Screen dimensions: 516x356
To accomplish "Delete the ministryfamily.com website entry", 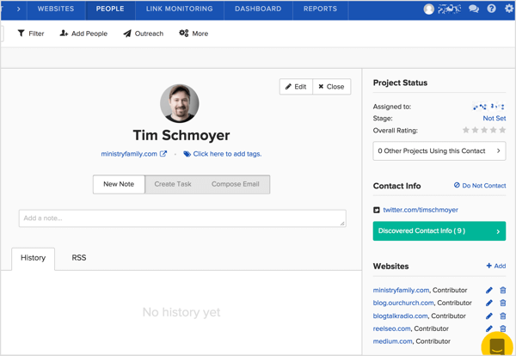I will pyautogui.click(x=503, y=290).
